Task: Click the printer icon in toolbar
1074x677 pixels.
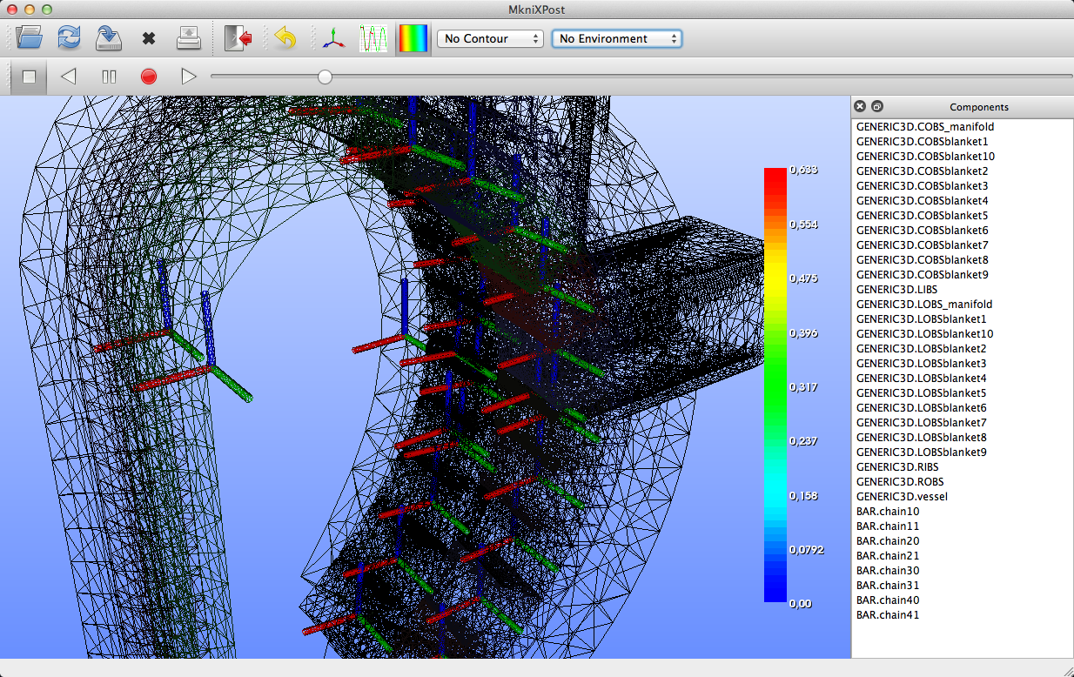Action: pos(189,38)
